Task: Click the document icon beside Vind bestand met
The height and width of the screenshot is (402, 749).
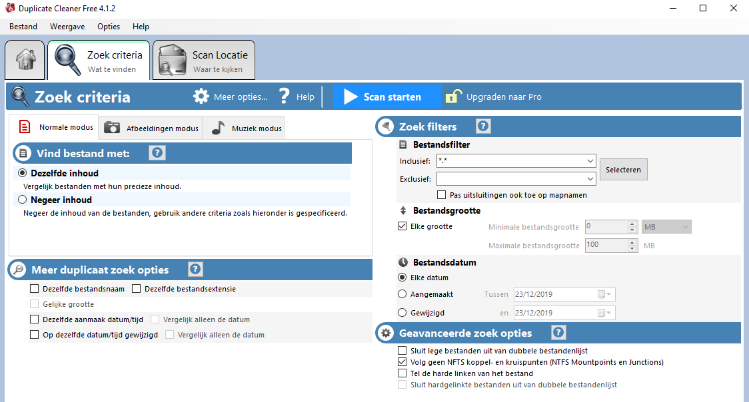Action: [x=23, y=154]
